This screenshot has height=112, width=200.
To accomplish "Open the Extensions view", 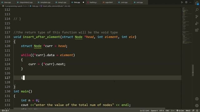I will coord(197,30).
